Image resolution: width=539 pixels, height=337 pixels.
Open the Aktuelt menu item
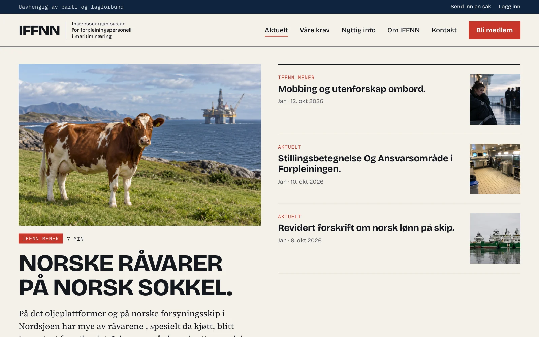pos(276,30)
